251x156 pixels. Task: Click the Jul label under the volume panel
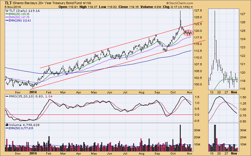click(x=125, y=153)
